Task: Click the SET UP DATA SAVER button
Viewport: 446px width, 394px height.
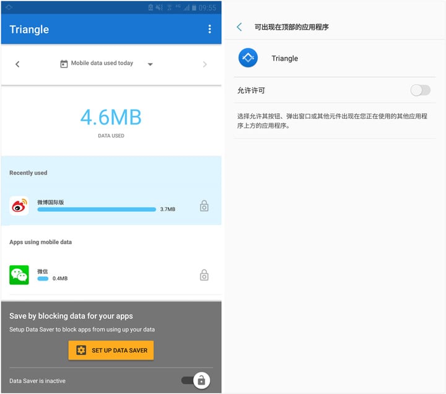Action: click(x=111, y=350)
